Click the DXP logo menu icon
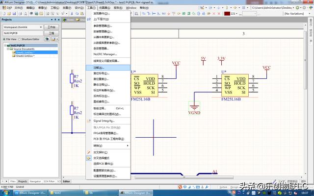 coord(4,8)
